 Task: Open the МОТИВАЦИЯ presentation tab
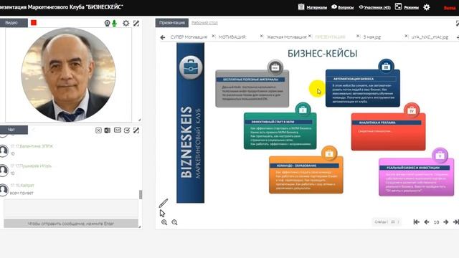click(x=232, y=37)
